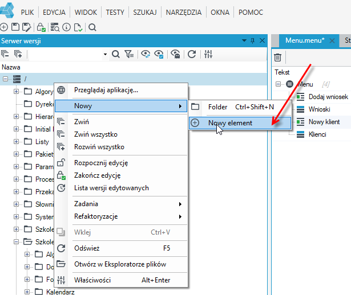Collapse the root / node
Viewport: 351px width, 295px height.
[5, 79]
